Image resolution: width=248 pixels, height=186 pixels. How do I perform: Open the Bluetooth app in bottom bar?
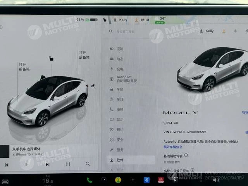(146, 180)
